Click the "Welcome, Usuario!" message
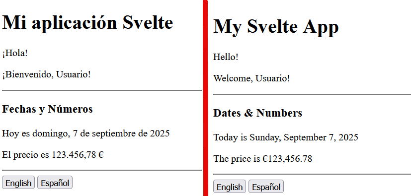The height and width of the screenshot is (196, 411). [251, 78]
